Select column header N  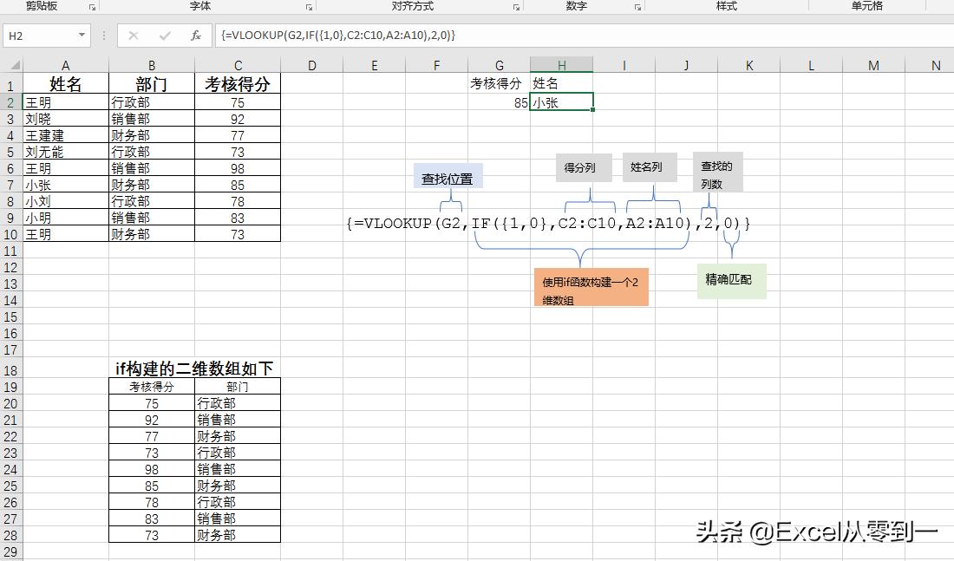pos(936,65)
